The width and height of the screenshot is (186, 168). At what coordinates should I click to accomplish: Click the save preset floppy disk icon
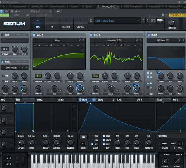coord(91,21)
